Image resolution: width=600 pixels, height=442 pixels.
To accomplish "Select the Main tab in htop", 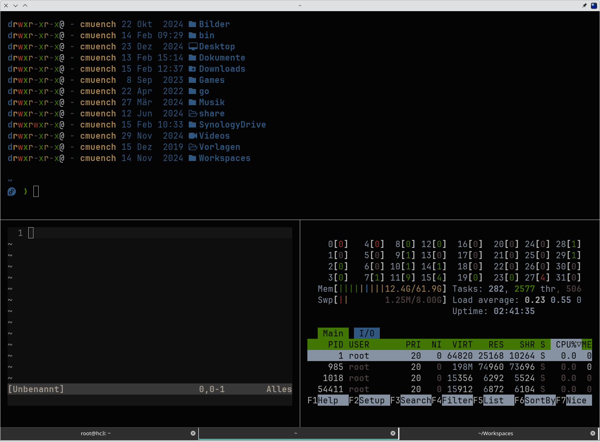I will 333,333.
